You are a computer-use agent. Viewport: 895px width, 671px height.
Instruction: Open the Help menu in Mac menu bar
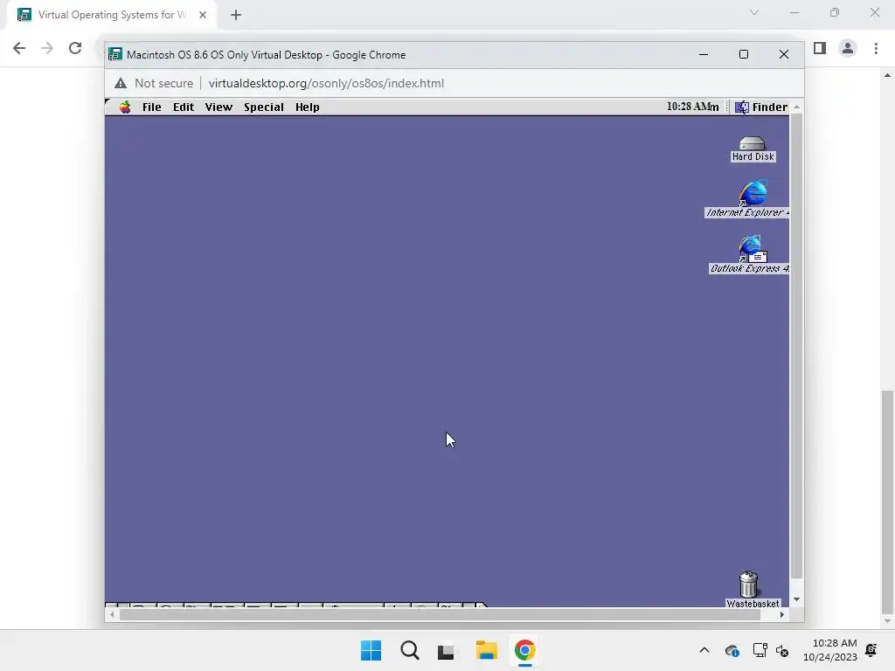[x=307, y=107]
